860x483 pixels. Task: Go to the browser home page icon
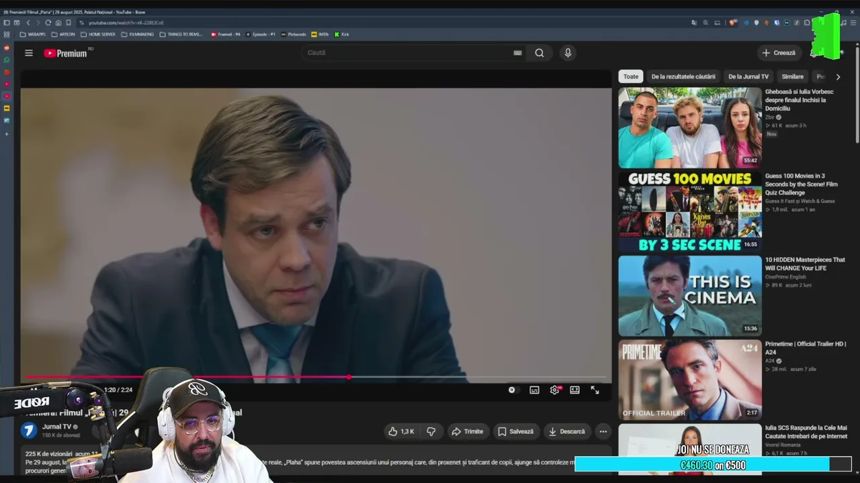point(58,23)
